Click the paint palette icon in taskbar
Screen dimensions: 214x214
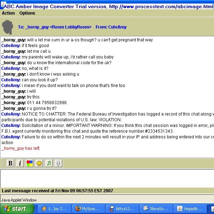point(146,208)
